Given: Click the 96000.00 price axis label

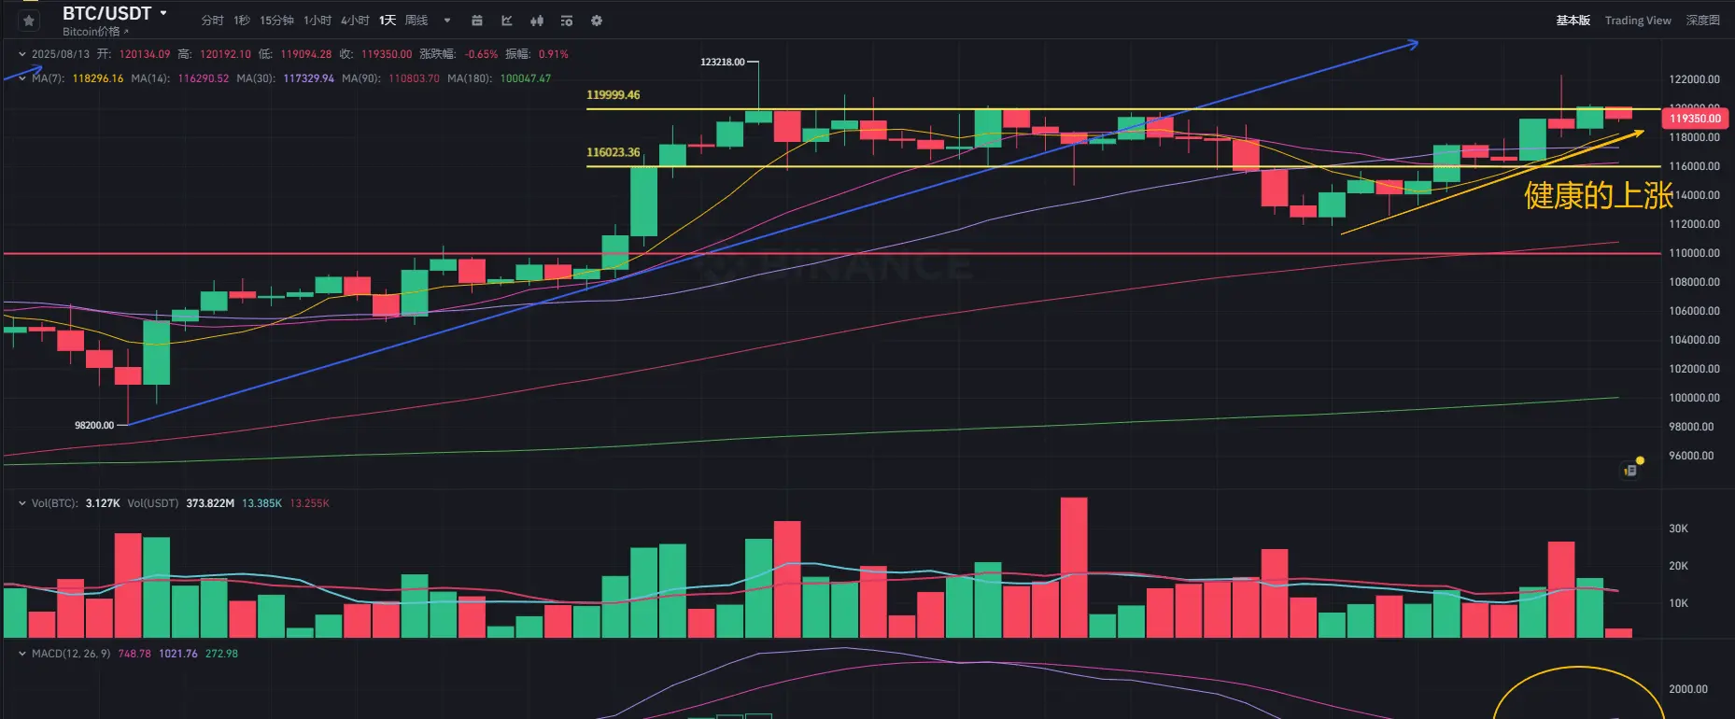Looking at the screenshot, I should (x=1691, y=456).
